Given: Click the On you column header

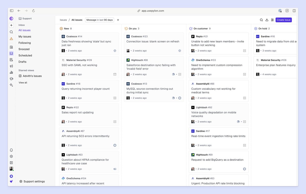Looking at the screenshot, I should (x=132, y=29).
